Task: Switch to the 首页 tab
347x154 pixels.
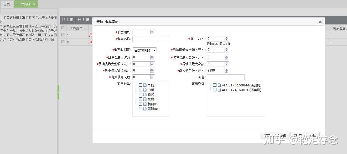Action: click(7, 4)
